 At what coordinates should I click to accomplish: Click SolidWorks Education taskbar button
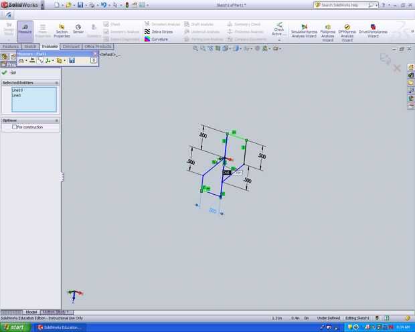click(60, 327)
